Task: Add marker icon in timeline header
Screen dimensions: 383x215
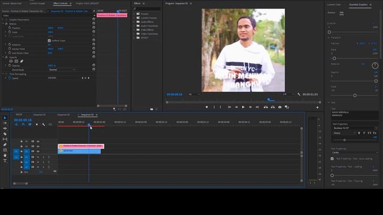Action: pos(37,125)
